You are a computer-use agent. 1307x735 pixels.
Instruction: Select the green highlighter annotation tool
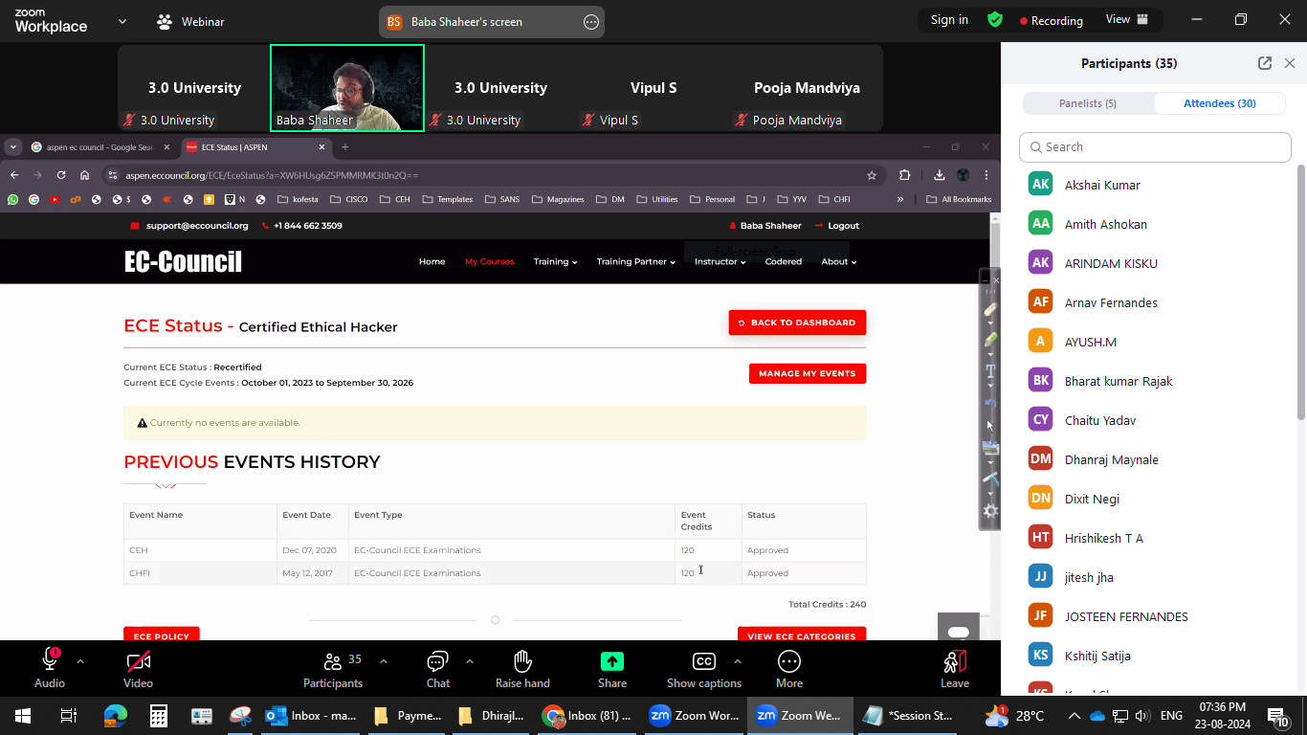[990, 340]
